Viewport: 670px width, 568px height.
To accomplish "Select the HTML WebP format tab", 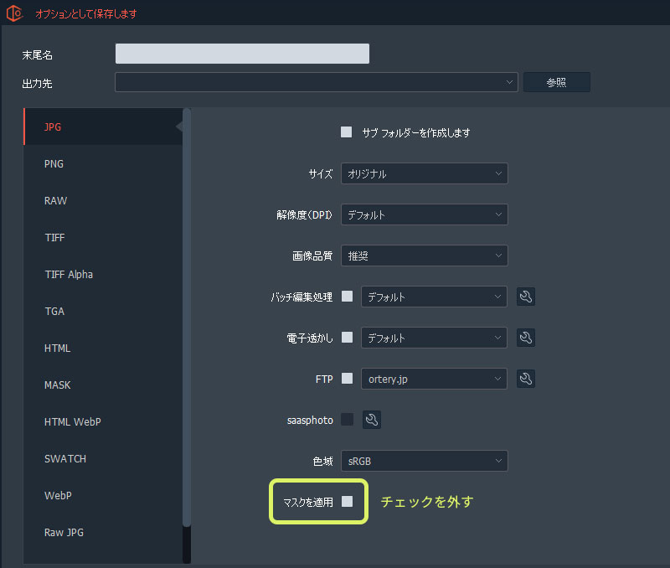I will coord(73,422).
